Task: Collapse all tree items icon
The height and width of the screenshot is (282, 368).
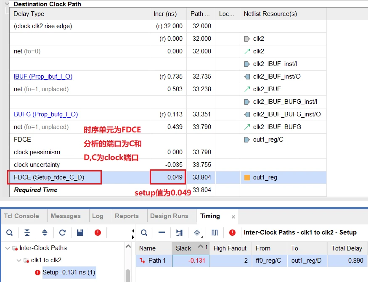Action: (27, 233)
